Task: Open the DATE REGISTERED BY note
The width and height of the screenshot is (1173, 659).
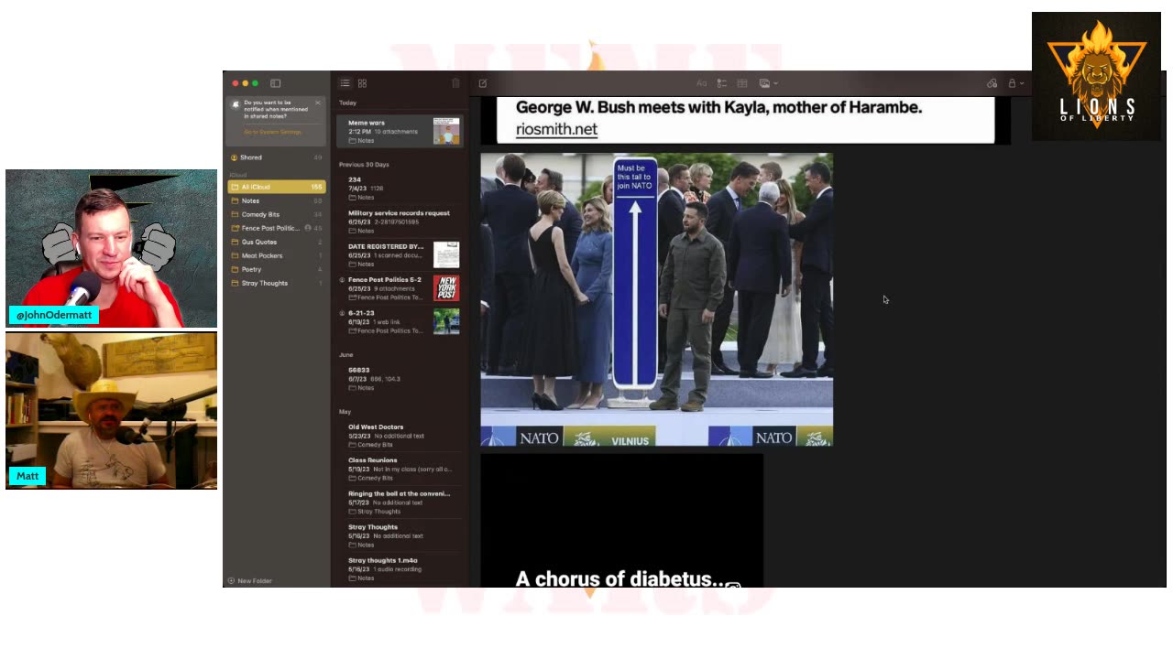Action: (x=400, y=254)
